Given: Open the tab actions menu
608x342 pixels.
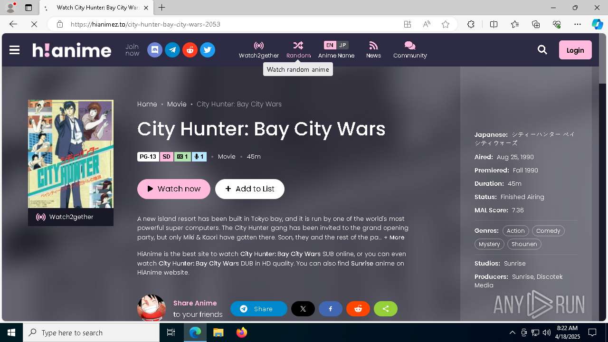Looking at the screenshot, I should click(28, 8).
